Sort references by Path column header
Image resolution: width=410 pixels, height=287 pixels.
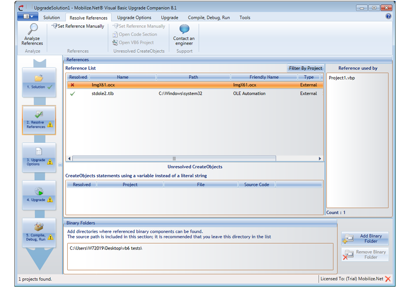tap(193, 77)
